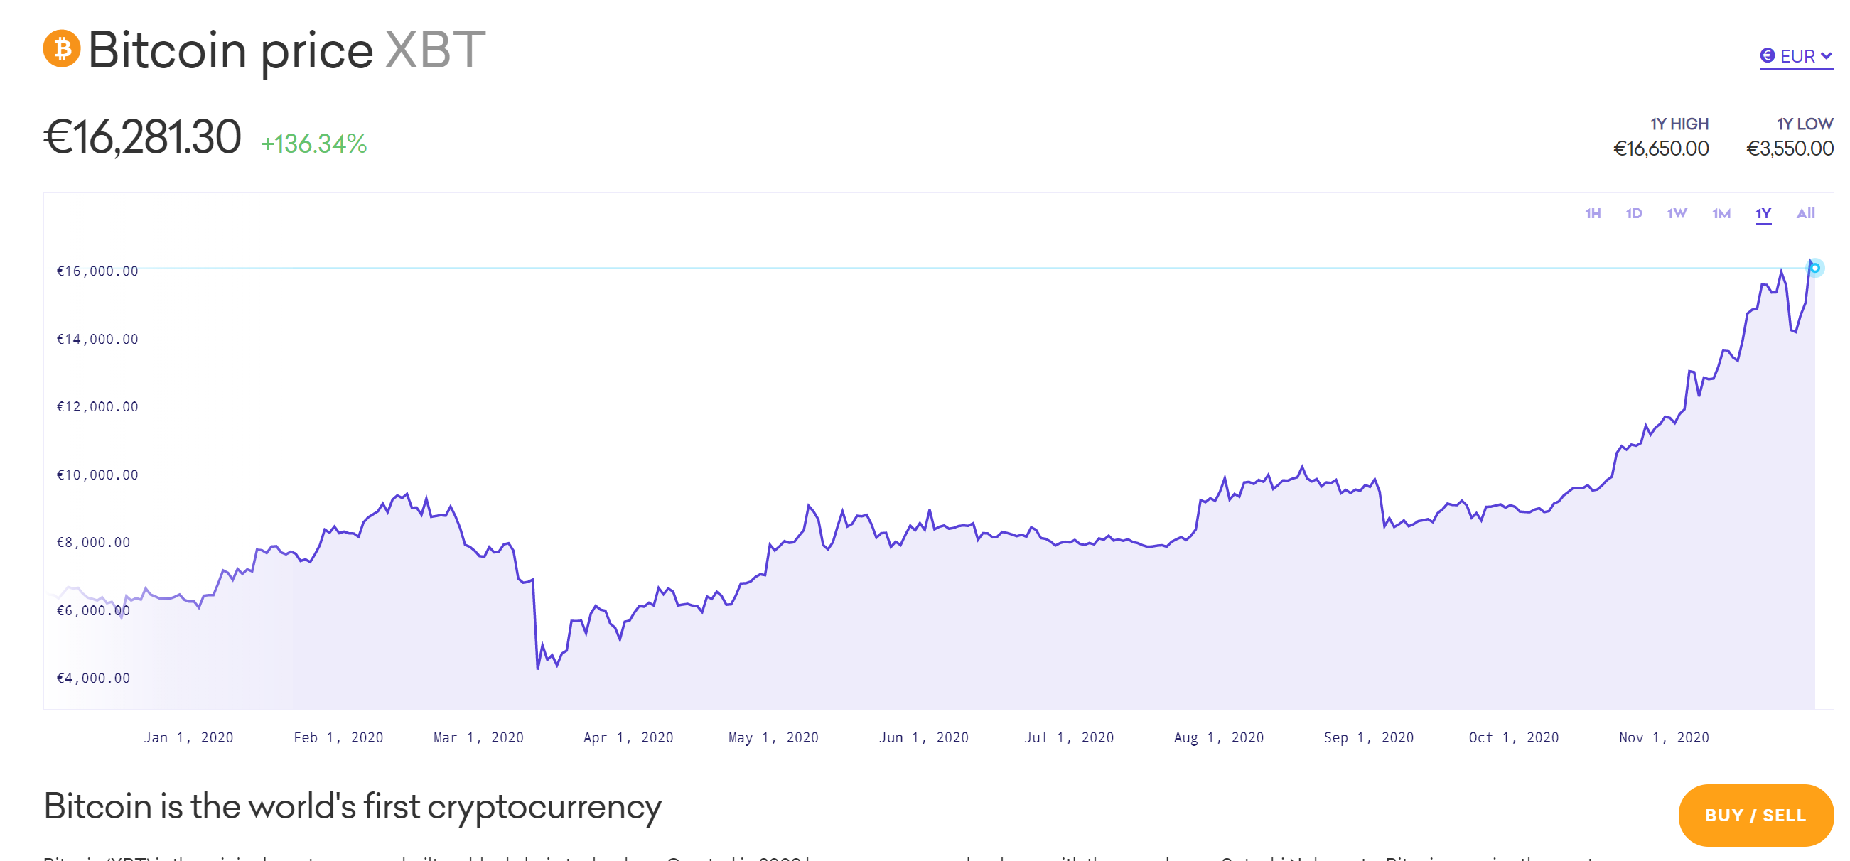Click the +136.34% change indicator
The width and height of the screenshot is (1850, 861).
314,144
